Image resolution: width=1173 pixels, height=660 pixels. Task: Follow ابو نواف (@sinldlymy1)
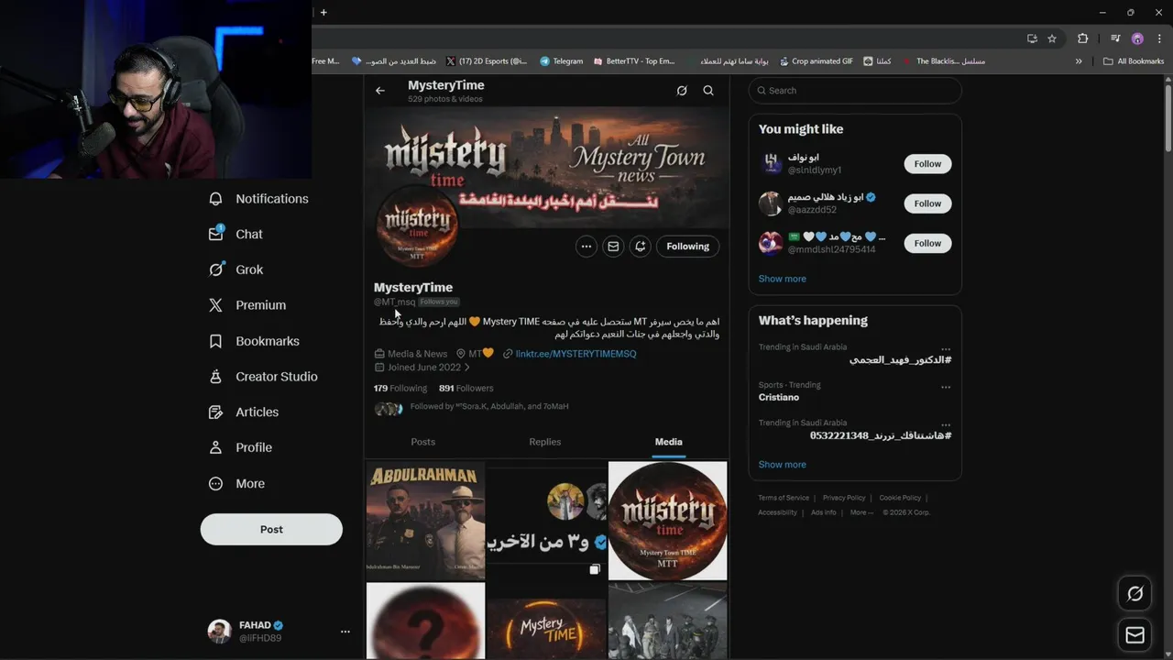[x=927, y=164]
